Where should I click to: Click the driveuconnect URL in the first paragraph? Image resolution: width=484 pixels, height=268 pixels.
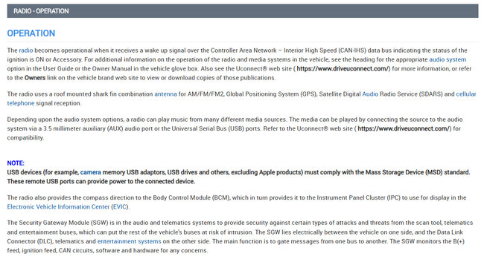point(343,68)
